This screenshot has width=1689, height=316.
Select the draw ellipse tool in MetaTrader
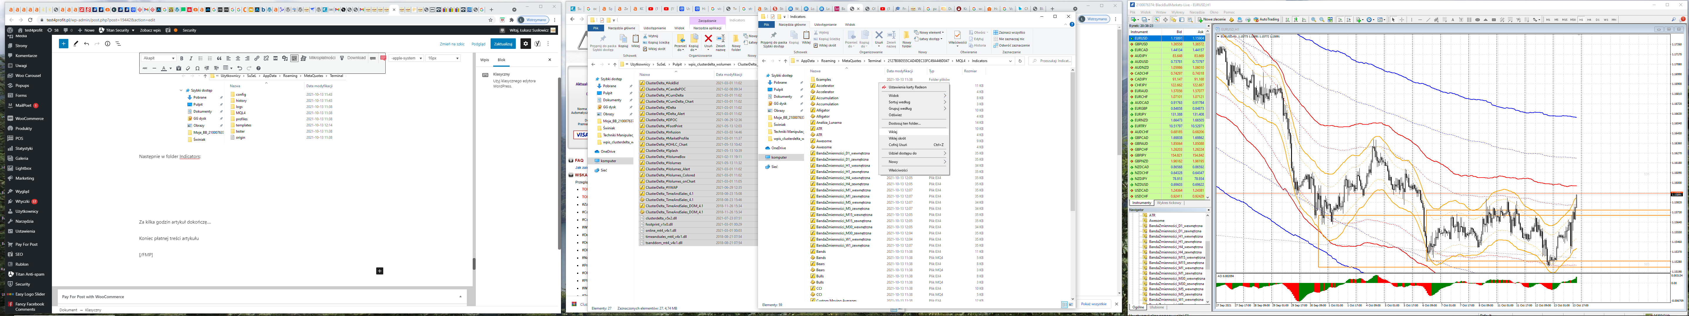(x=1477, y=20)
